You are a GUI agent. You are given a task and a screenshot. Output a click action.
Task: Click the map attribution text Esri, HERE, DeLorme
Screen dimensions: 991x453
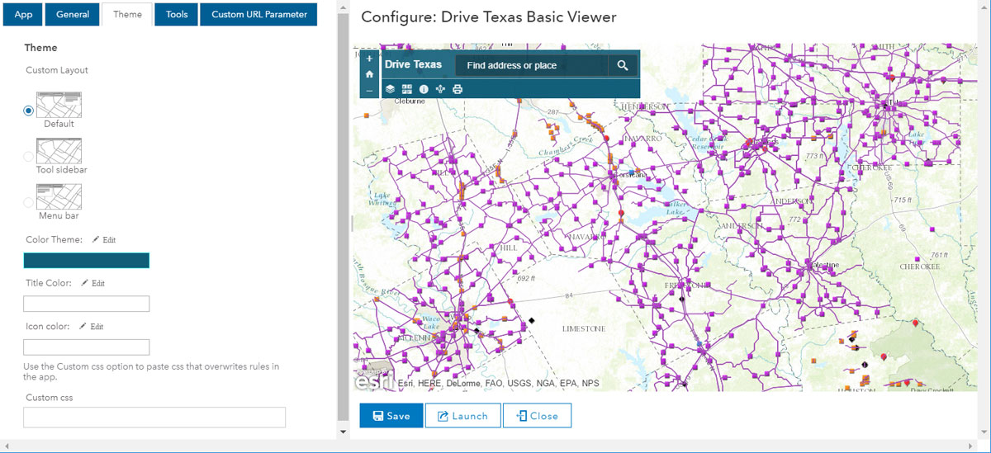[x=500, y=384]
